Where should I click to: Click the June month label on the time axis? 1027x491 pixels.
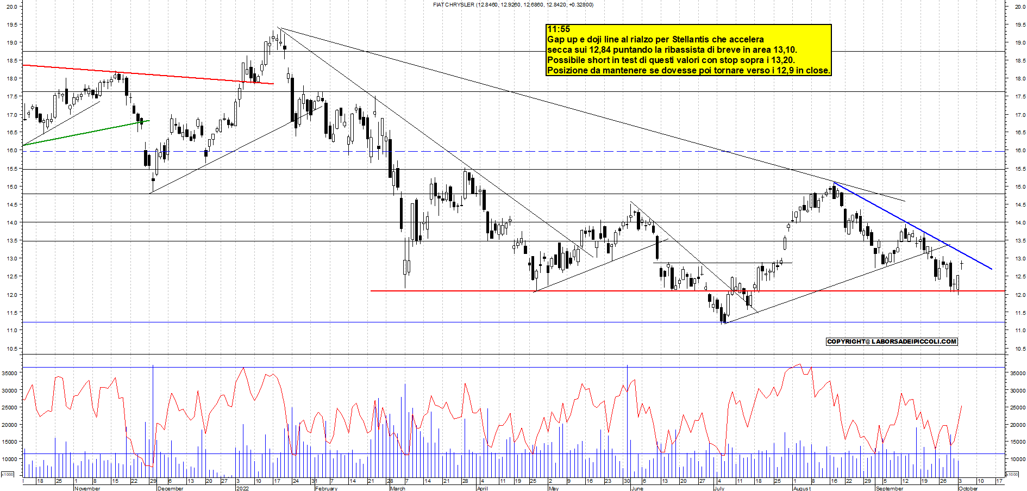click(637, 488)
